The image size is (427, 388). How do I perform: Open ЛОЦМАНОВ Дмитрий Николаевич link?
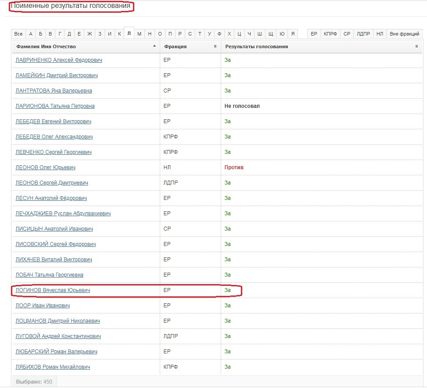58,321
